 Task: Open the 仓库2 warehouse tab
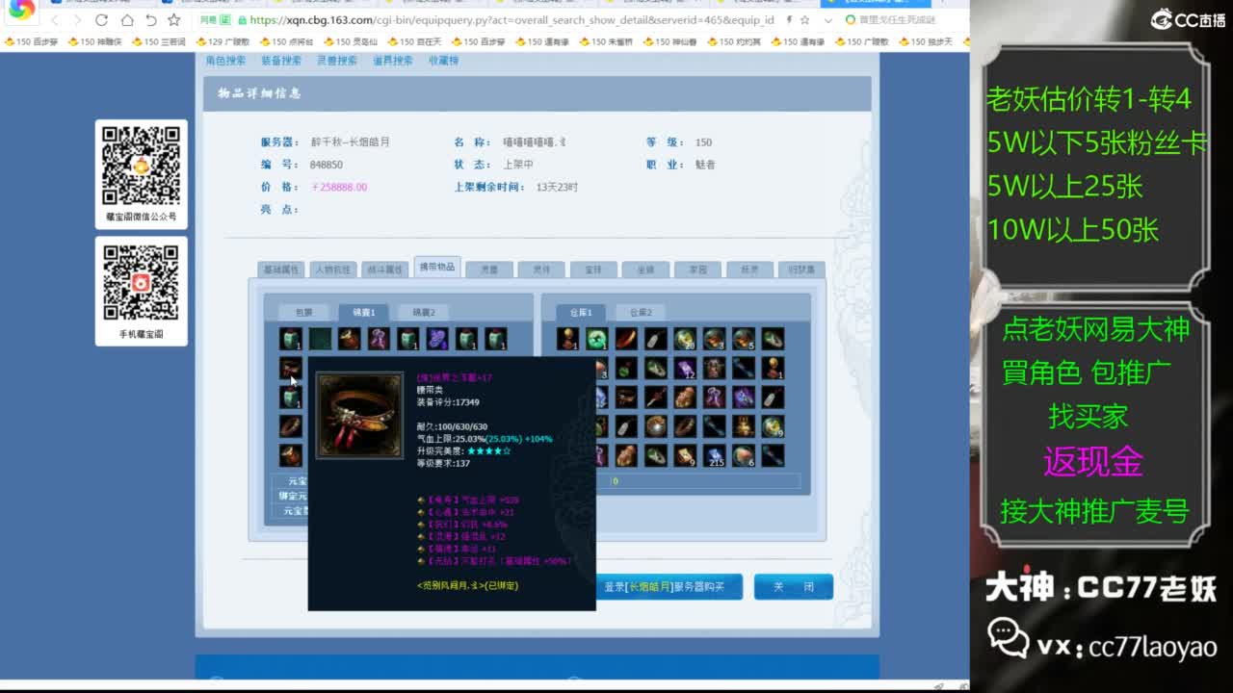coord(641,312)
